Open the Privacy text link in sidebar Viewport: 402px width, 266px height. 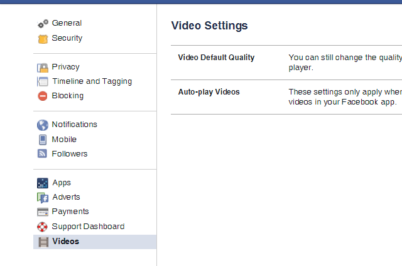tap(66, 67)
